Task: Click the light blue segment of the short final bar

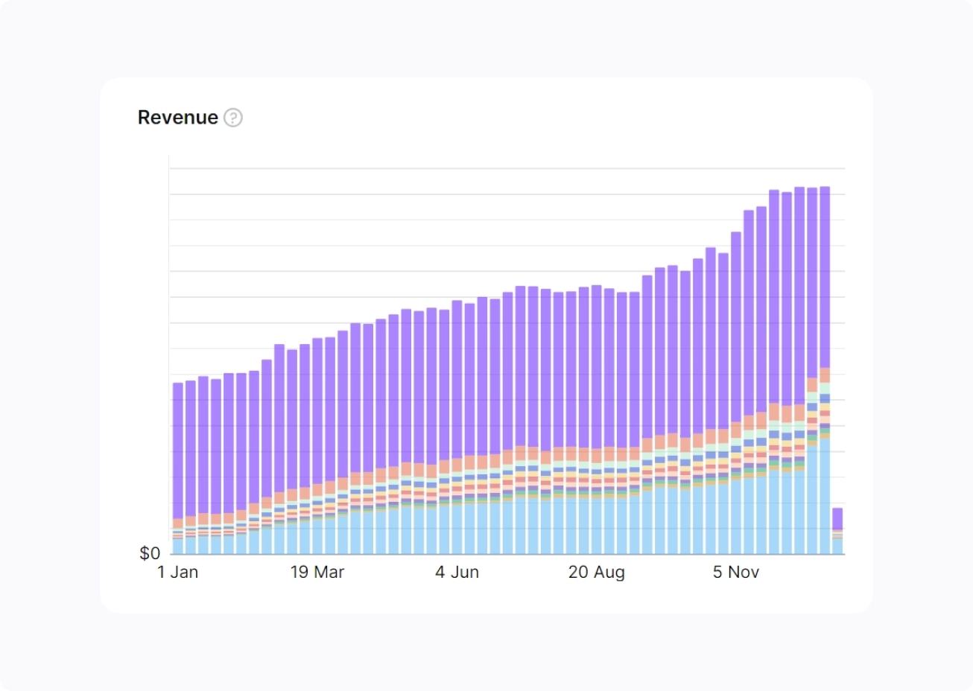Action: coord(837,547)
